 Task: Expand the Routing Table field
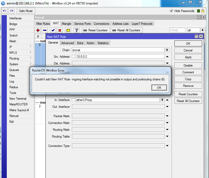pos(167,136)
